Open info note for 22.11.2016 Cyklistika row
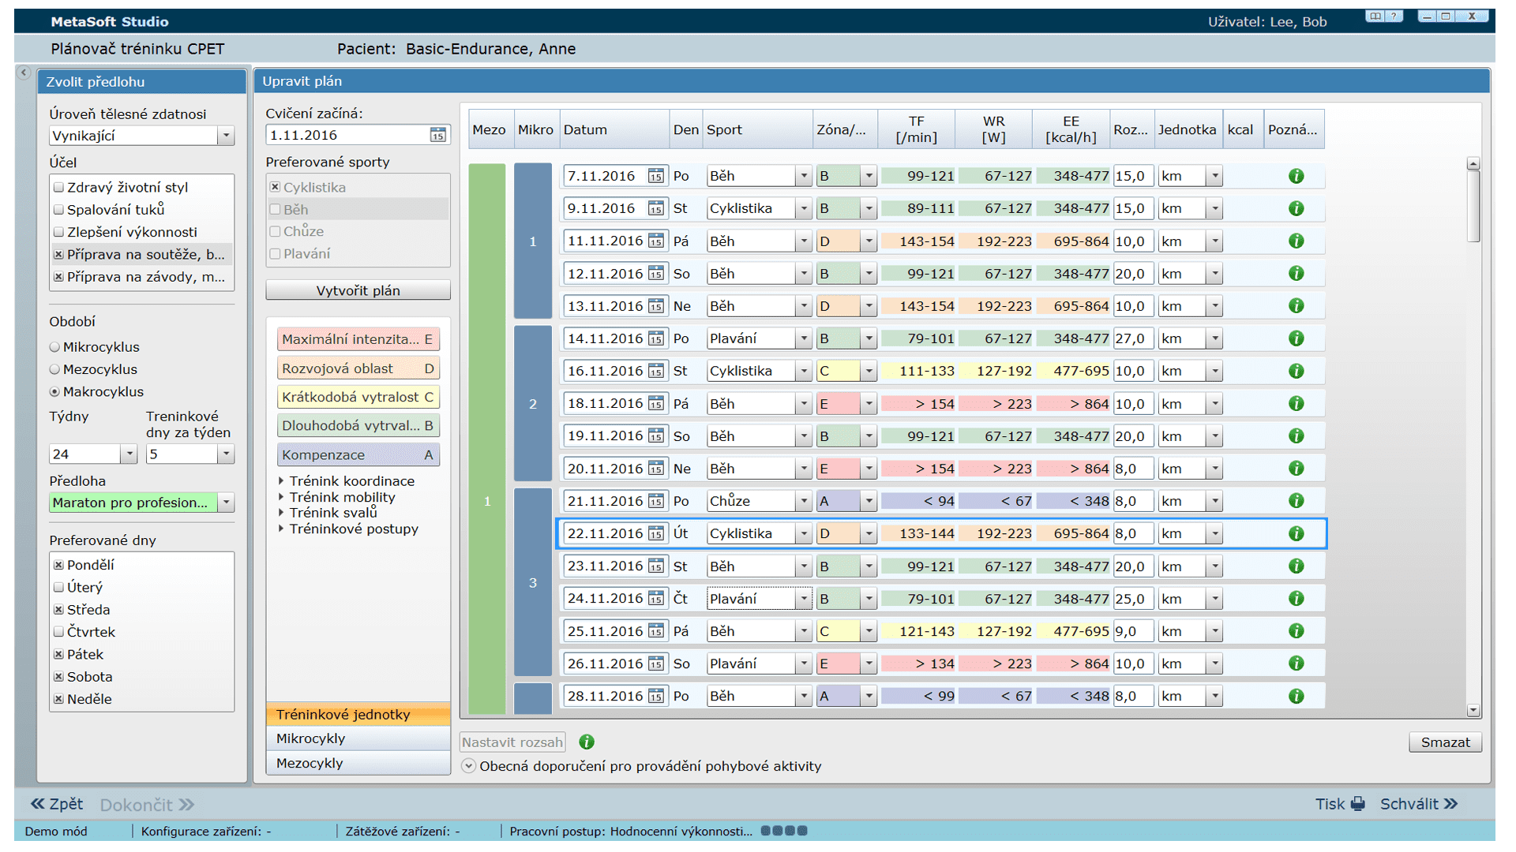The height and width of the screenshot is (852, 1516). pyautogui.click(x=1296, y=534)
